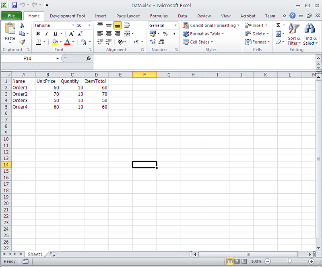
Task: Switch to the Insert tab
Action: (100, 16)
